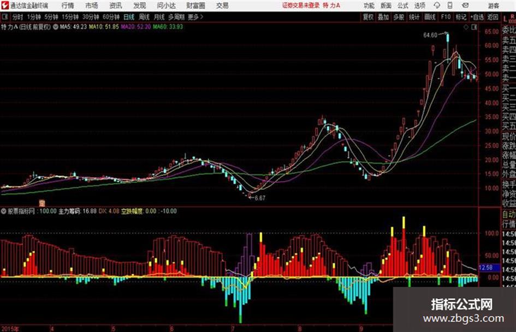Open the 选项 menu
Viewport: 516px width, 332px height.
pos(419,5)
